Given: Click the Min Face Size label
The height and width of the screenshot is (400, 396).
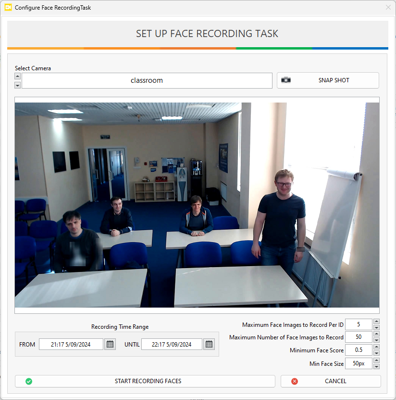Looking at the screenshot, I should click(x=326, y=364).
